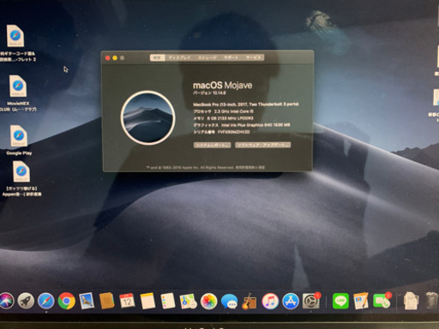Viewport: 439px width, 329px height.
Task: Click the Mojave circular wallpaper image
Action: (x=147, y=117)
